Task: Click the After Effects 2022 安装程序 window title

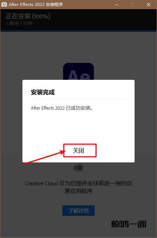Action: (36, 5)
